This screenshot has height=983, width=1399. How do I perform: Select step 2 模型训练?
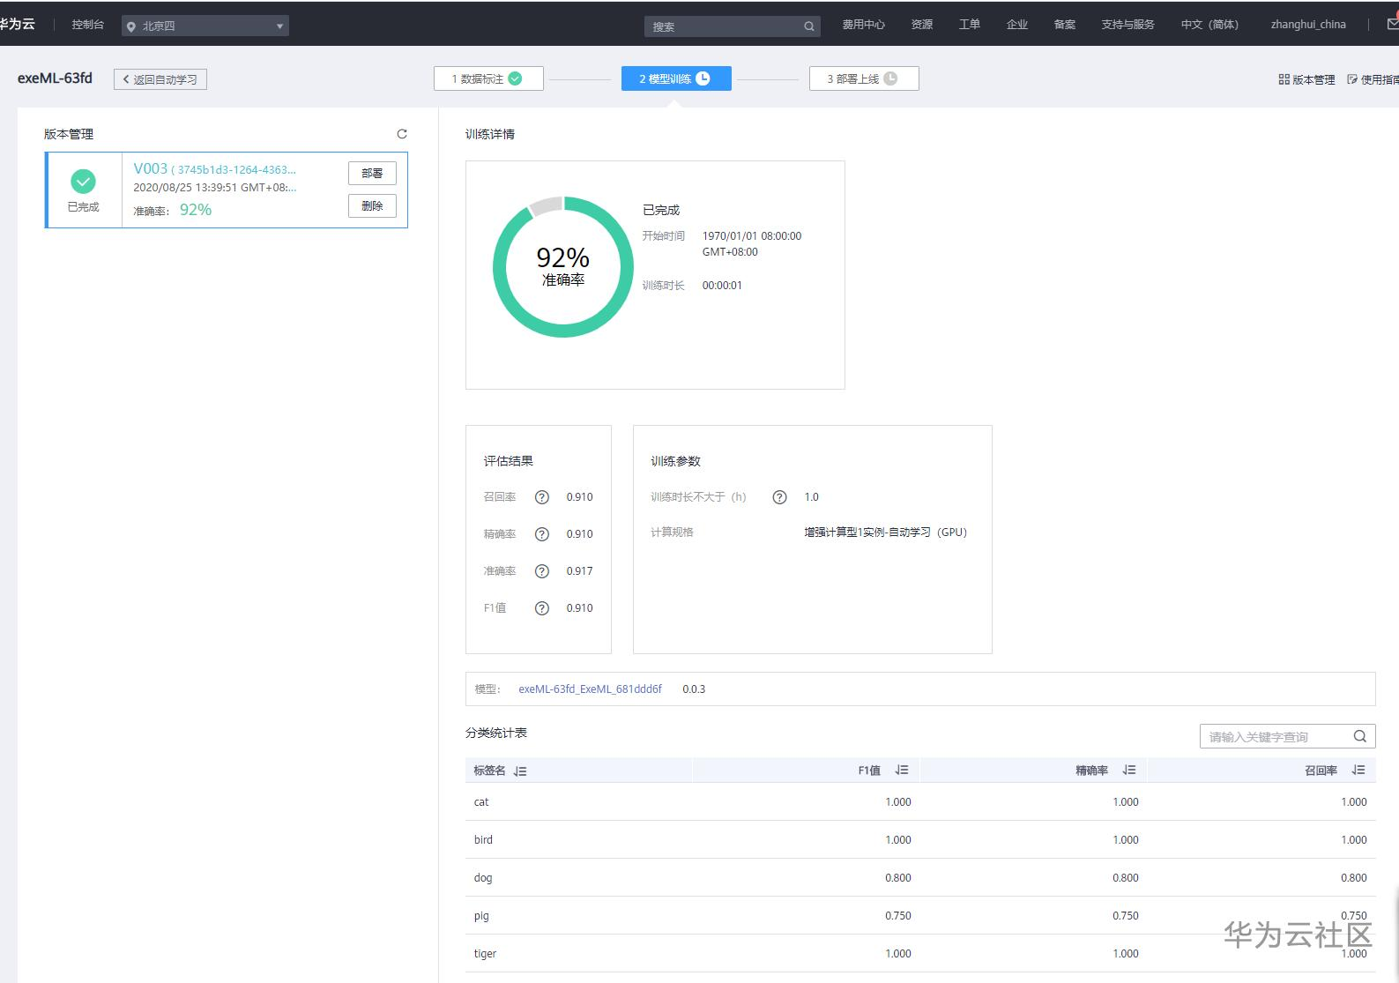(x=676, y=78)
